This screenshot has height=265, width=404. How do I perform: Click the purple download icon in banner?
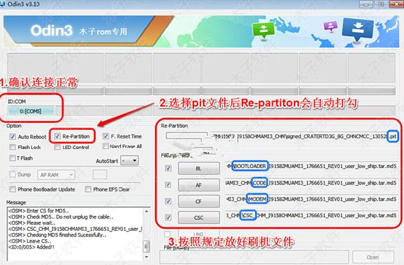331,26
